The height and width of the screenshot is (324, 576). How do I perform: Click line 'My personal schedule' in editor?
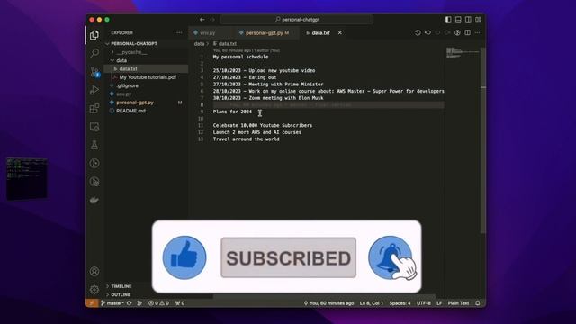pyautogui.click(x=240, y=57)
